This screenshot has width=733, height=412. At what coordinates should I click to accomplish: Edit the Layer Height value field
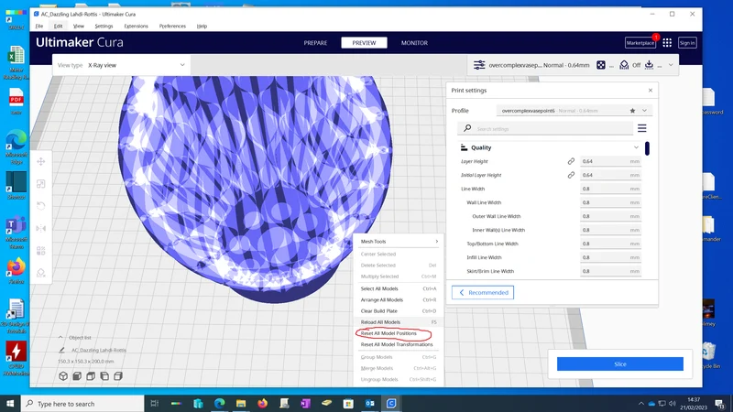point(610,161)
